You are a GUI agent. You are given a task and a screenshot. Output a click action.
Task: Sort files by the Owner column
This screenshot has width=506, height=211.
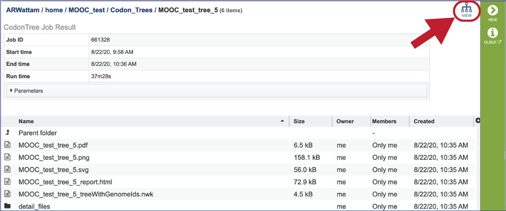tap(345, 121)
